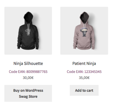Open the Patient Ninja pink hoodie image
Viewport: 113px width, 109px height.
84,31
